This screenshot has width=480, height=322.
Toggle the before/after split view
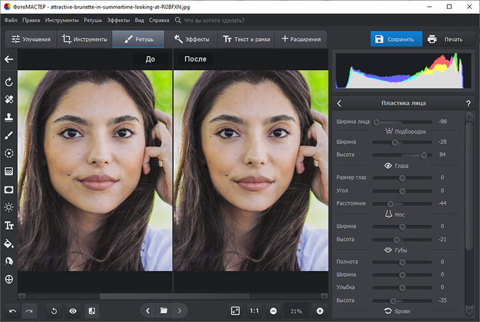click(x=92, y=310)
